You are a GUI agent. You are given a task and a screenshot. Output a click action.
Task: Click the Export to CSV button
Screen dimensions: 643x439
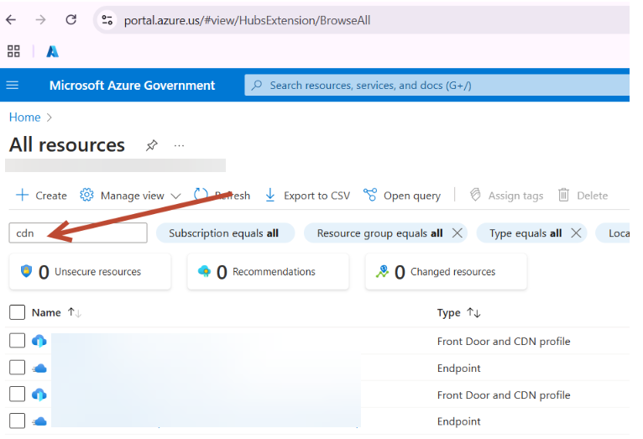307,196
